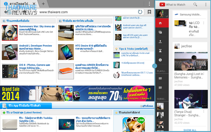The image size is (211, 132).
Task: Open account avatar at top of YouTube sidebar
Action: click(160, 14)
